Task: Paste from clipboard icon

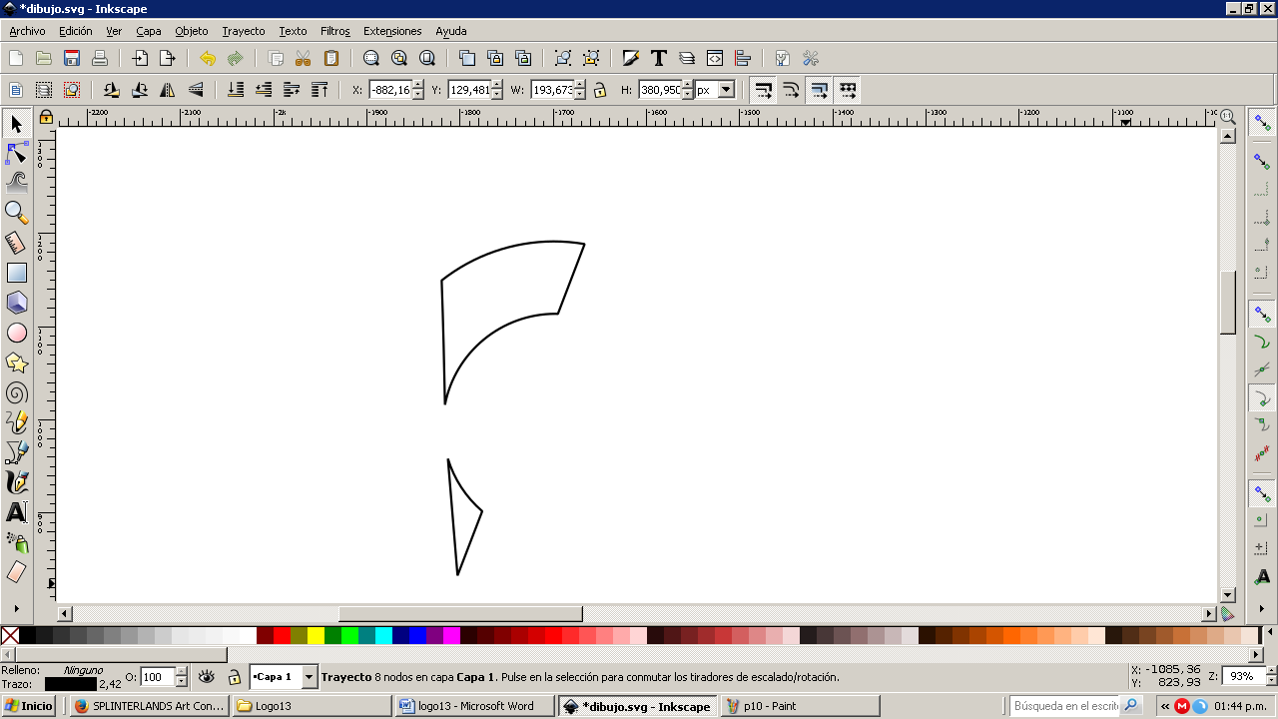Action: (331, 58)
